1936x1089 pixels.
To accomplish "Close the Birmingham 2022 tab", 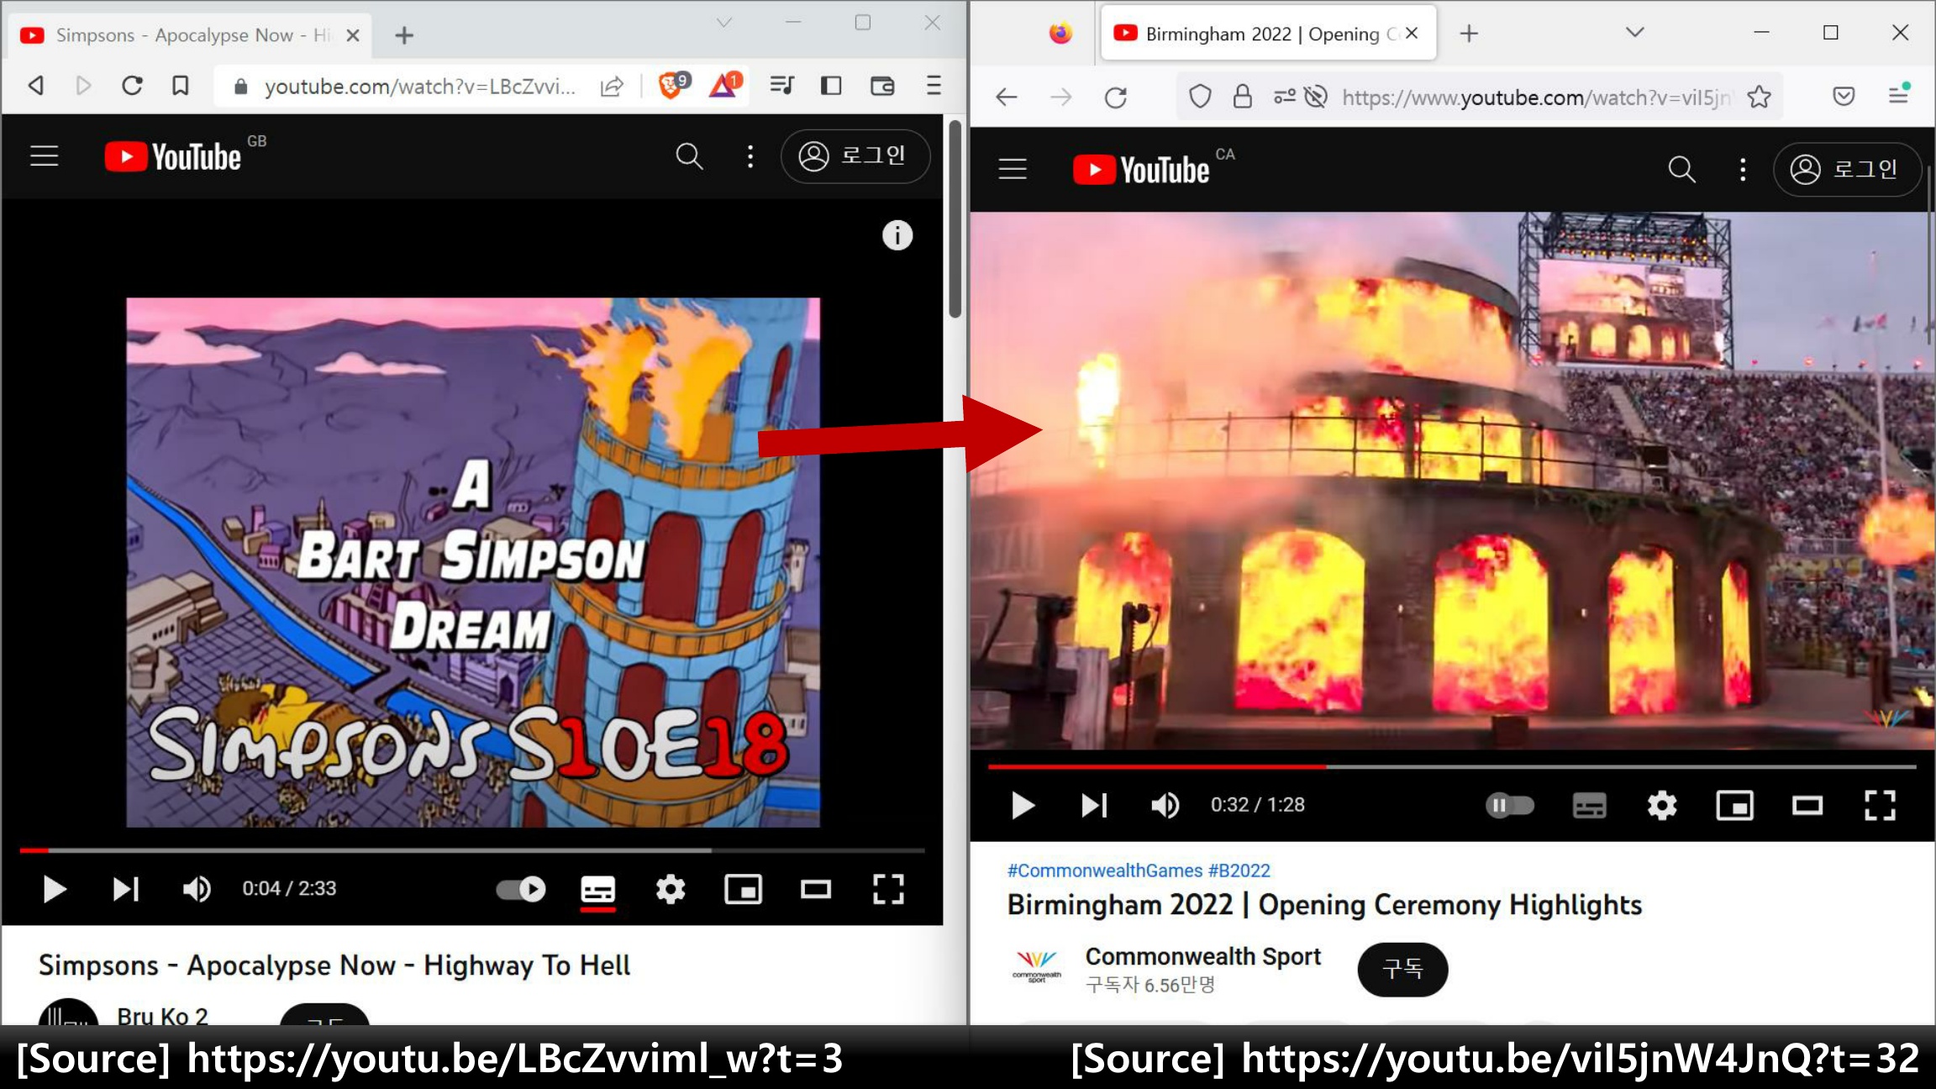I will click(1412, 34).
